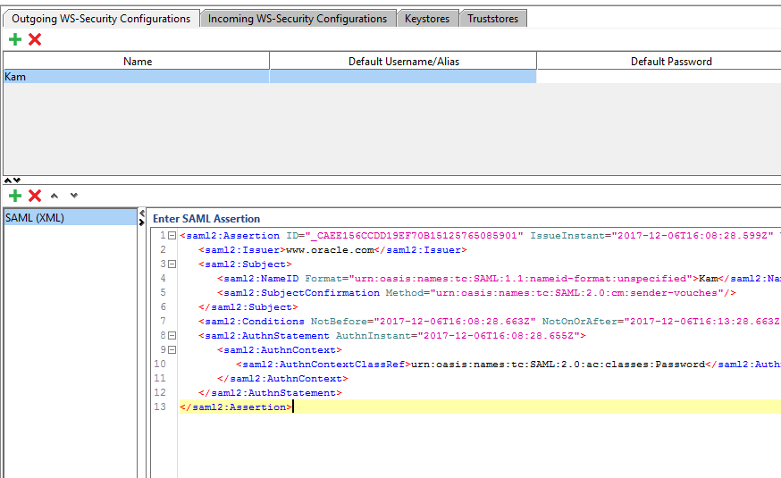
Task: Sort by the Name column header
Action: point(137,62)
